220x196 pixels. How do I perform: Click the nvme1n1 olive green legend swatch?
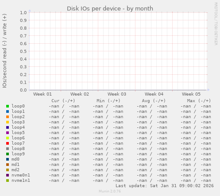[8, 181]
